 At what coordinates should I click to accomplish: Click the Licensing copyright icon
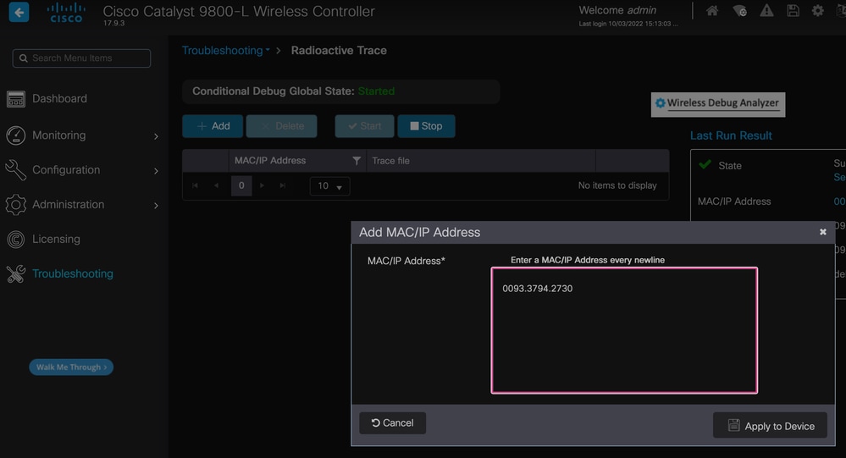[x=15, y=239]
